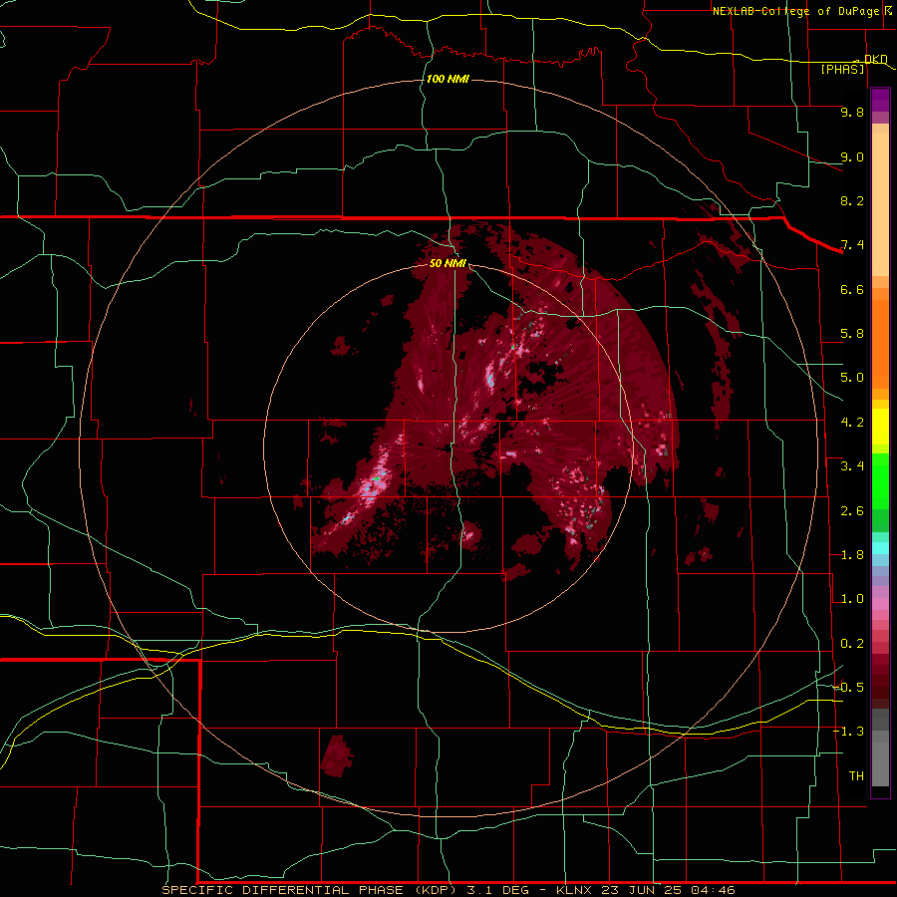This screenshot has width=897, height=897.
Task: Click the 3.1 DEG elevation text
Action: [x=501, y=890]
